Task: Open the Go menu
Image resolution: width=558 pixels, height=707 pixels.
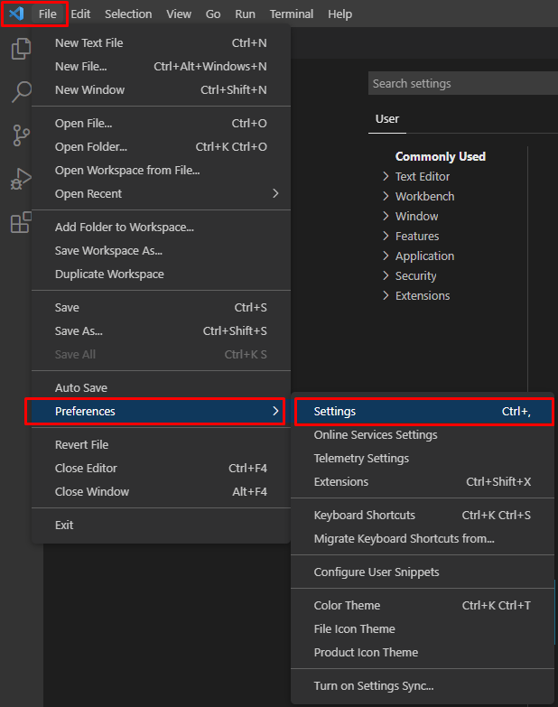Action: [213, 14]
